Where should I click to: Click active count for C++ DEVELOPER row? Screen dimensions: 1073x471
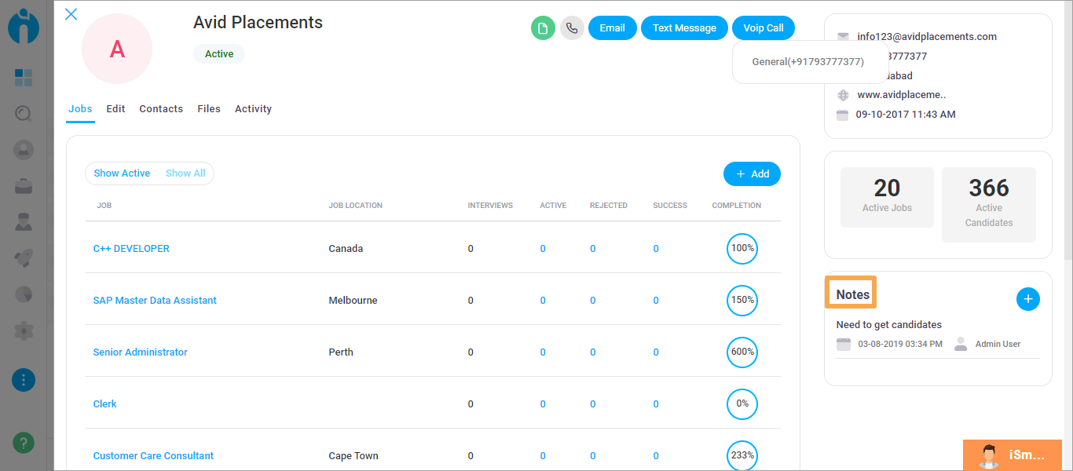tap(543, 249)
